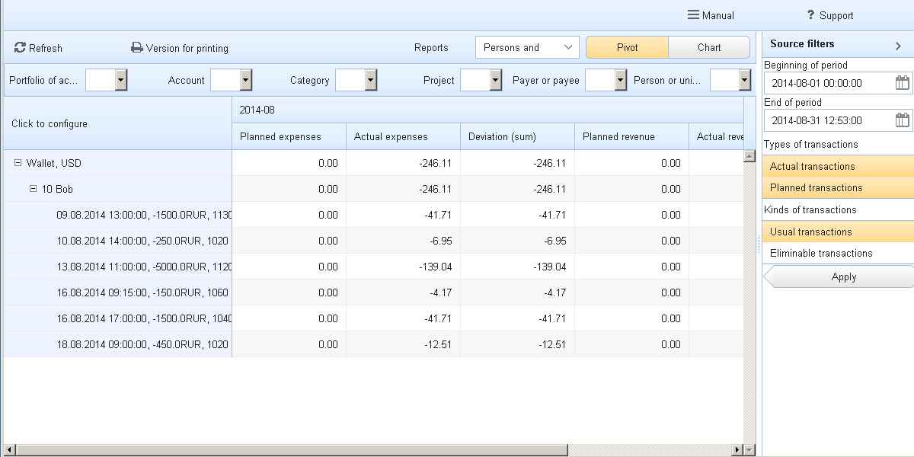Click the horizontal scrollbar right arrow
The height and width of the screenshot is (457, 914).
[737, 450]
